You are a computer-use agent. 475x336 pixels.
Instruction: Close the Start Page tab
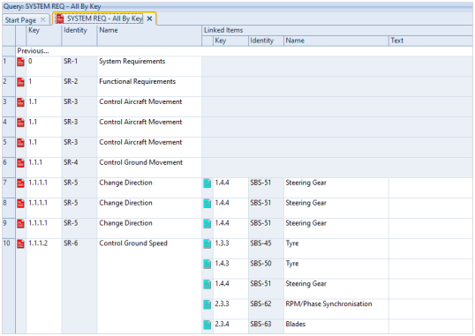(43, 19)
